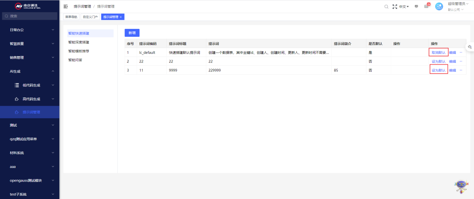Select 提示词管理 in the sidebar
This screenshot has height=199, width=474.
(30, 112)
